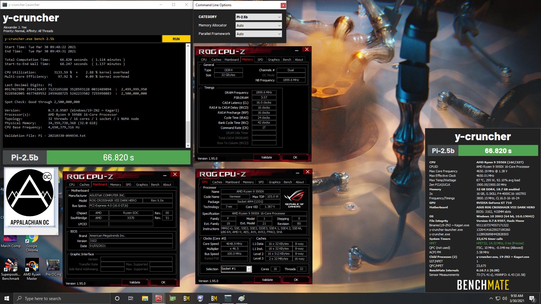
Task: Click the NB Frequency 1899.6 MHz field
Action: (291, 80)
